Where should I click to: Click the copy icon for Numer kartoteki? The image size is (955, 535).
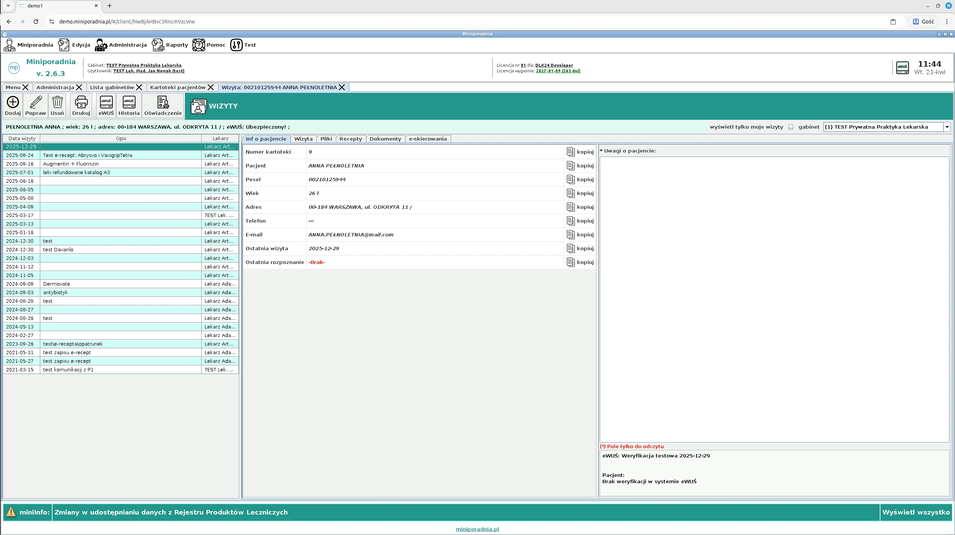(571, 152)
